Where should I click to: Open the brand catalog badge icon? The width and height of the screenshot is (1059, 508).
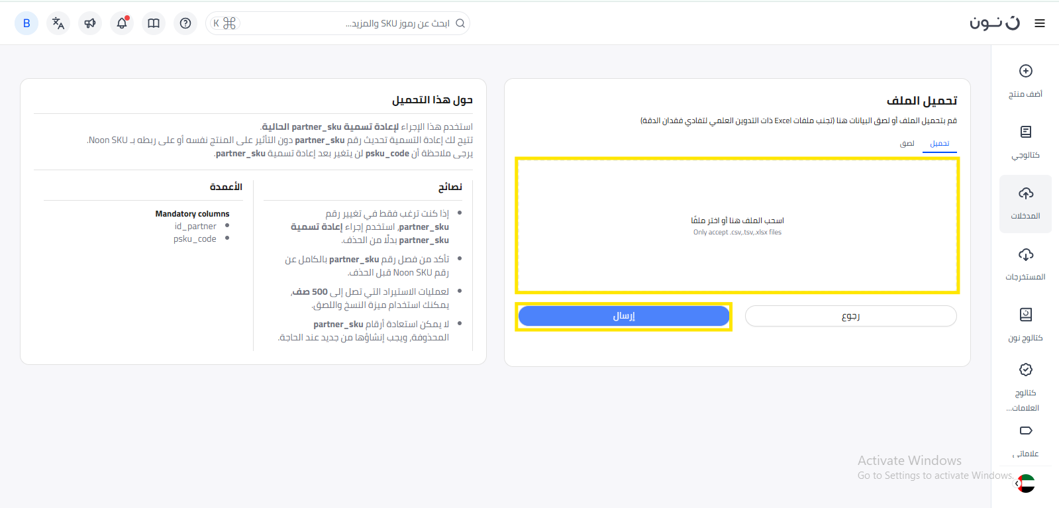click(1026, 370)
